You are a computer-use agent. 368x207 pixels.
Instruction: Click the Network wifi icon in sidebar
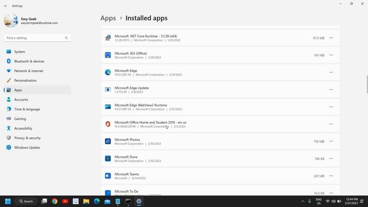point(9,71)
